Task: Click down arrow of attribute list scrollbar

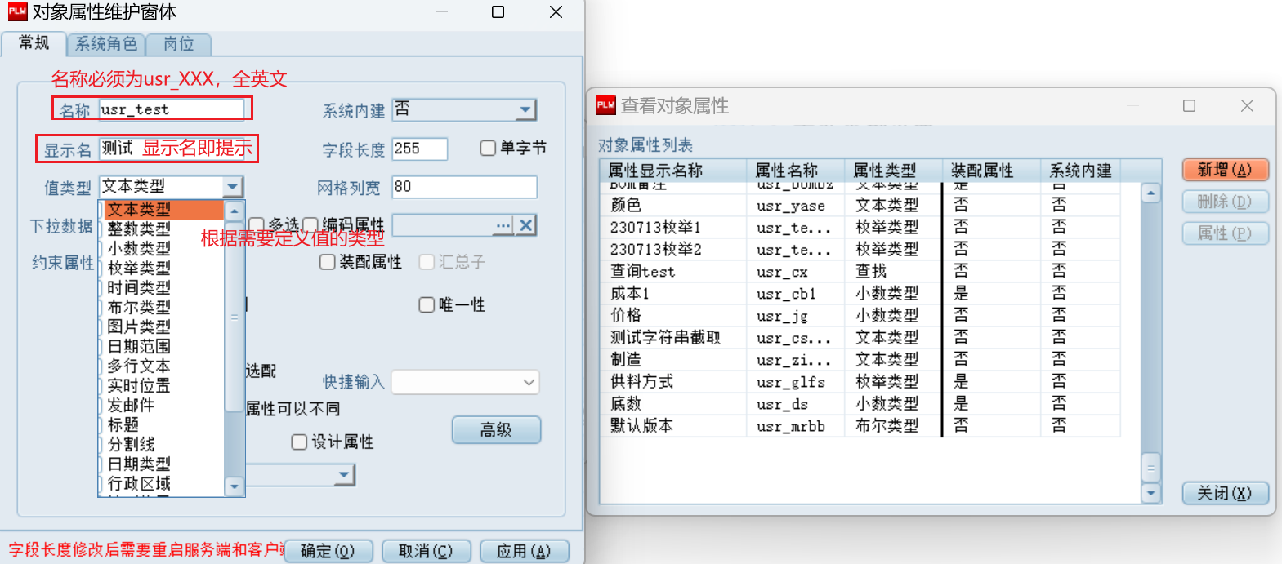Action: 1150,492
